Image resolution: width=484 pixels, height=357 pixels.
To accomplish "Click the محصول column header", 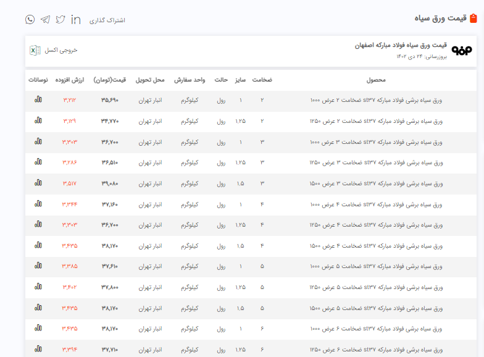I will click(x=375, y=80).
